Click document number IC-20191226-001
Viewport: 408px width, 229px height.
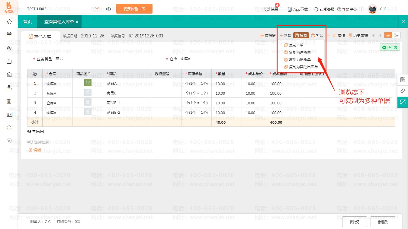pyautogui.click(x=146, y=36)
